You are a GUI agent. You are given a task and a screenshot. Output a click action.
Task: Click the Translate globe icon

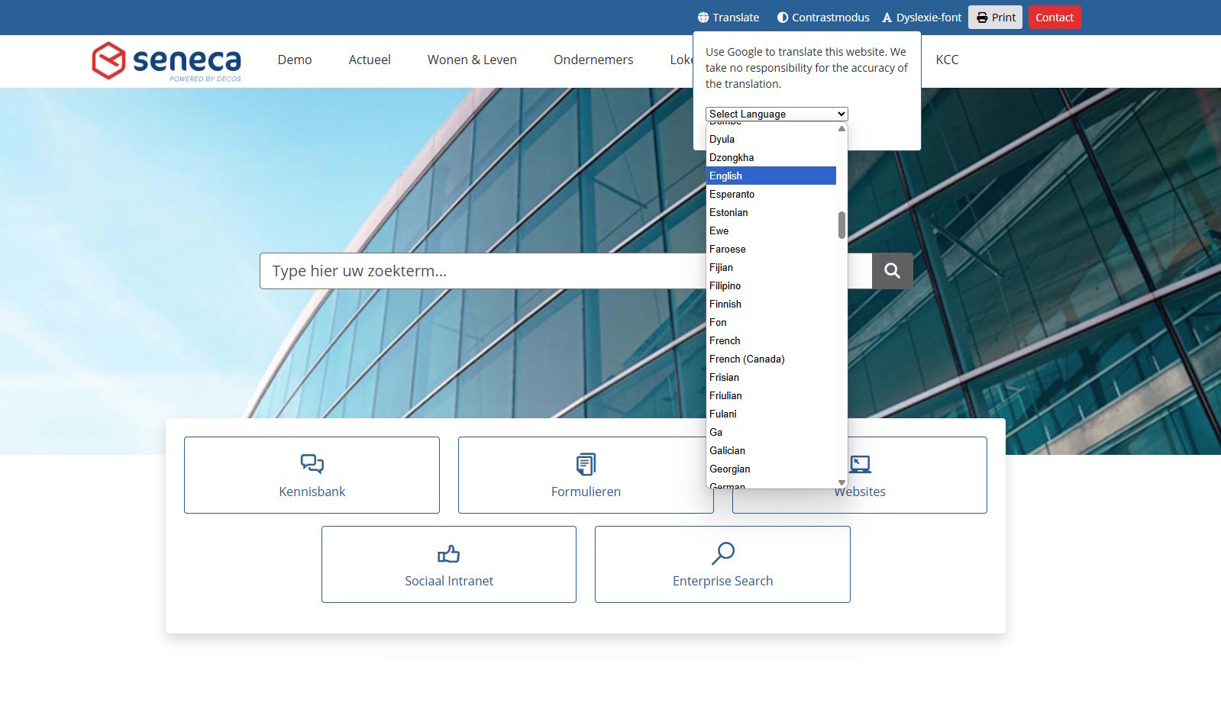703,18
